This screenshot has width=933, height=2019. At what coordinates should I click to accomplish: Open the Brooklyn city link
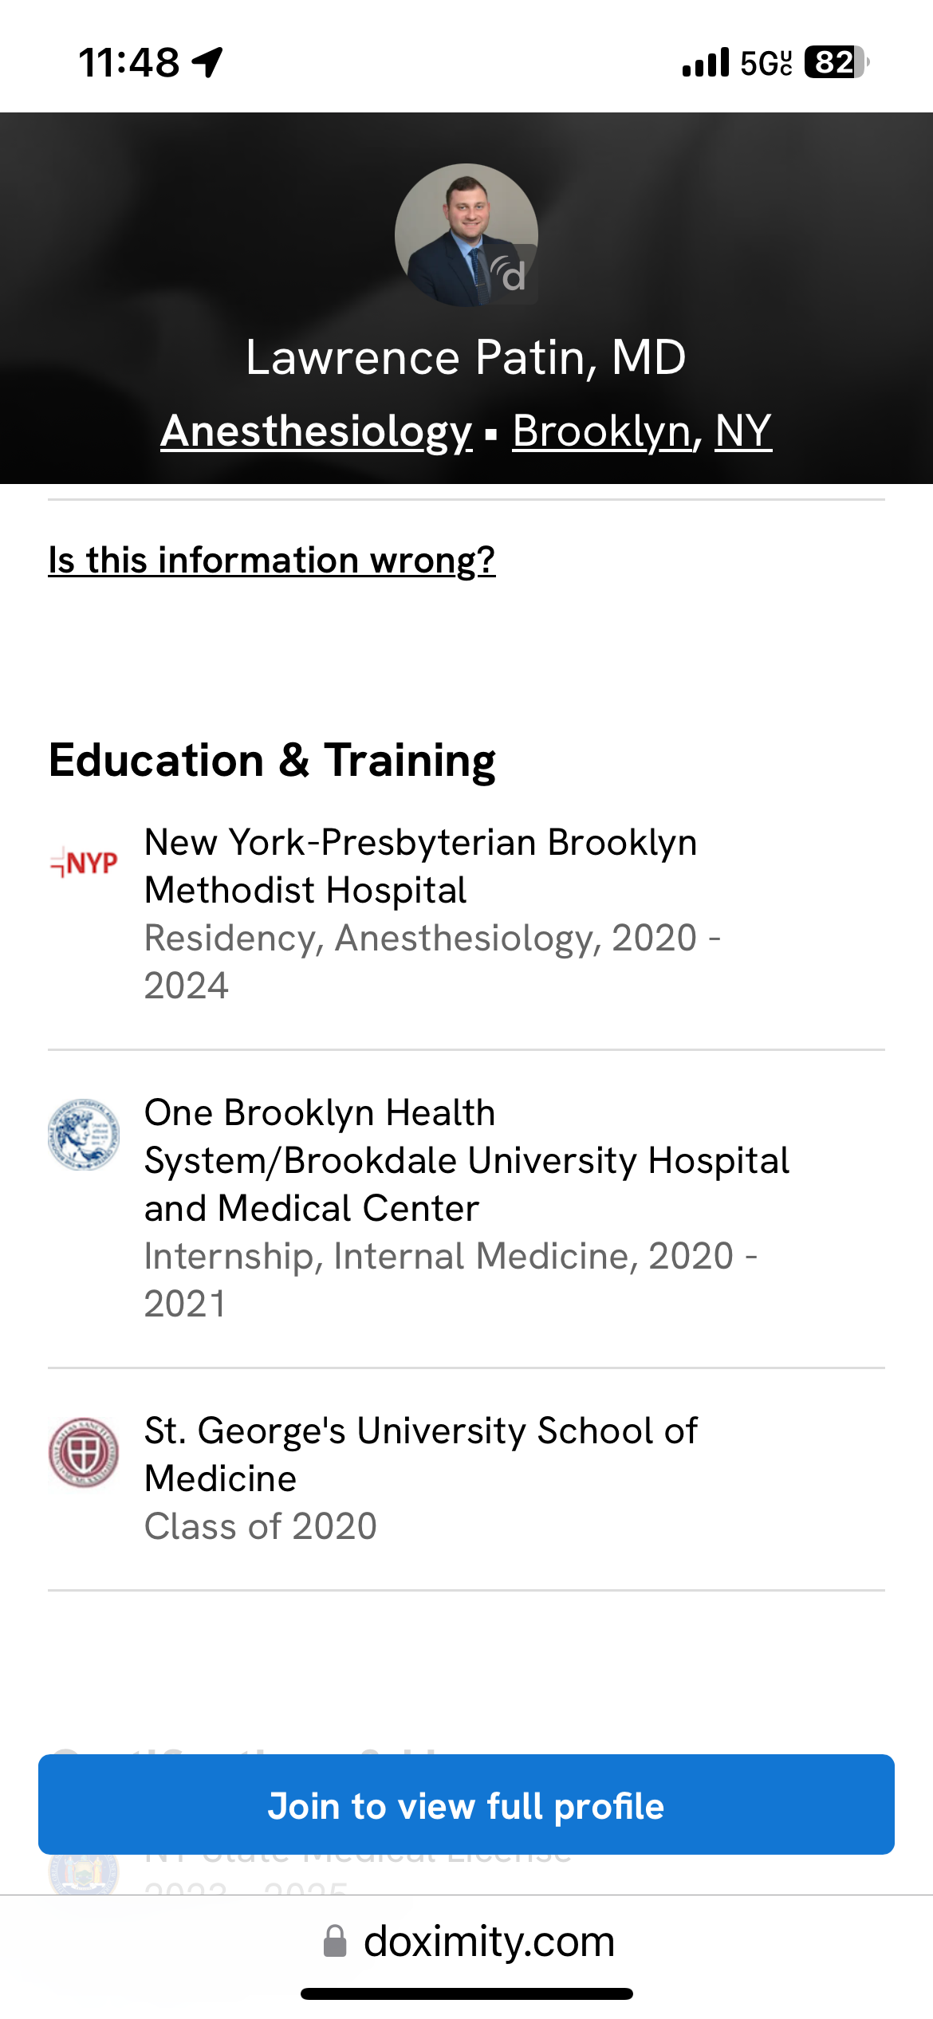point(602,431)
